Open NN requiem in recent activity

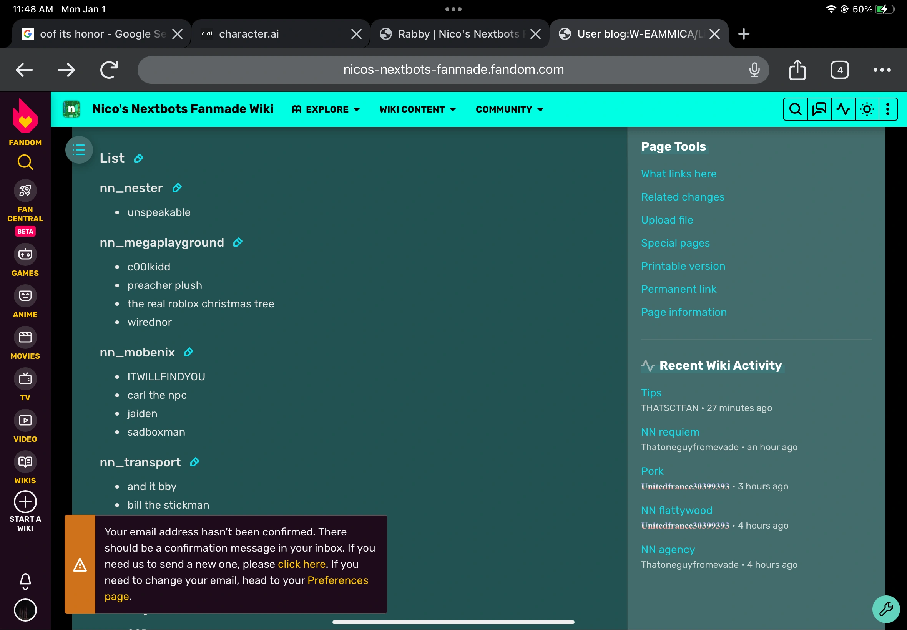[x=670, y=432]
